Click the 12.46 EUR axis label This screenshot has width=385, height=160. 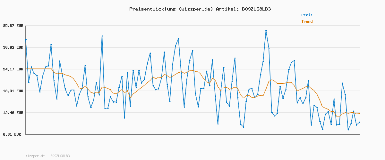pos(13,113)
